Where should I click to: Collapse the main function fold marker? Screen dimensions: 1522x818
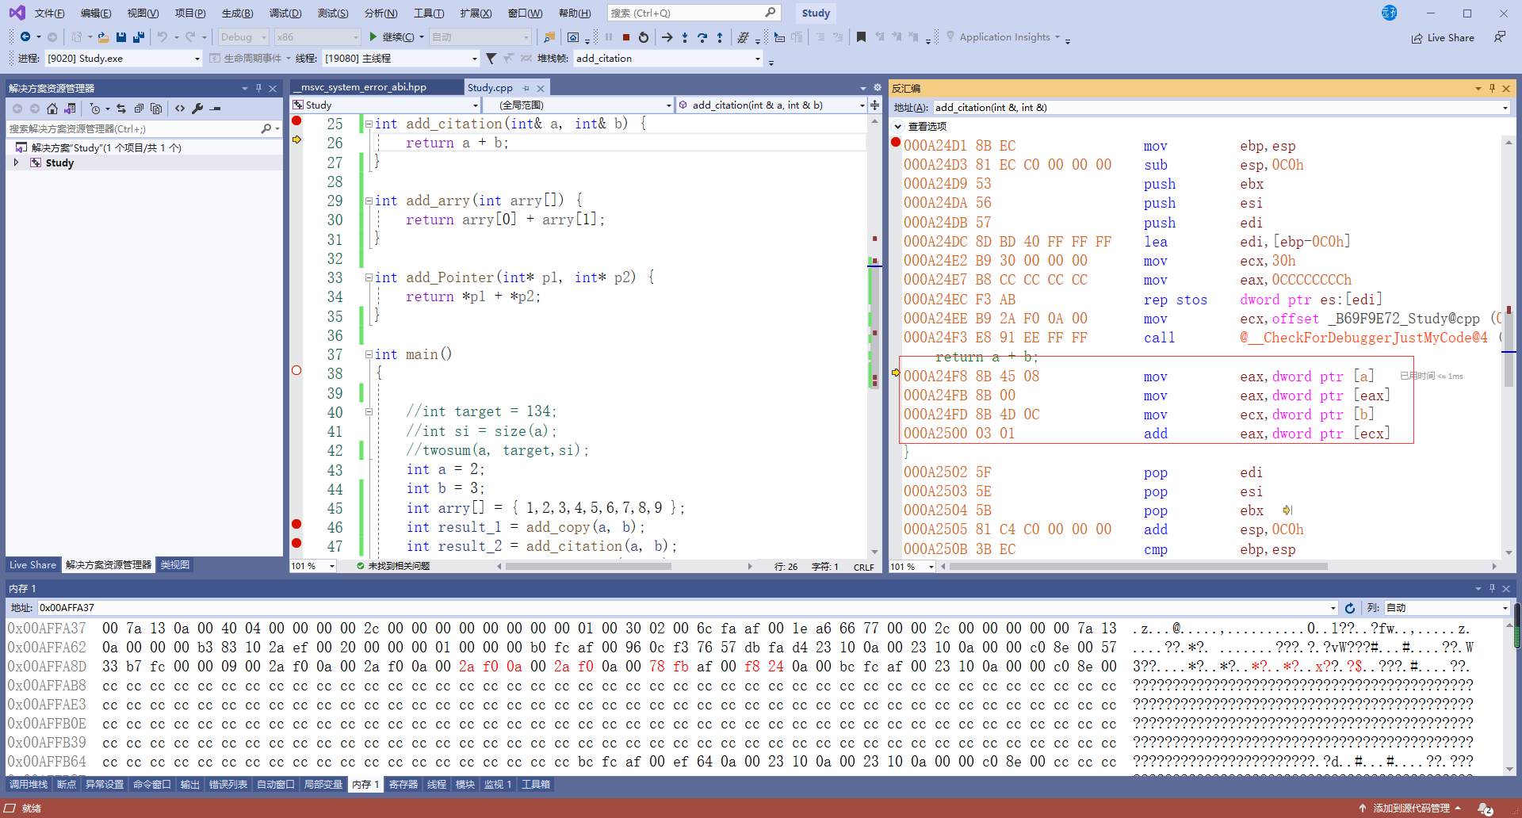[369, 354]
